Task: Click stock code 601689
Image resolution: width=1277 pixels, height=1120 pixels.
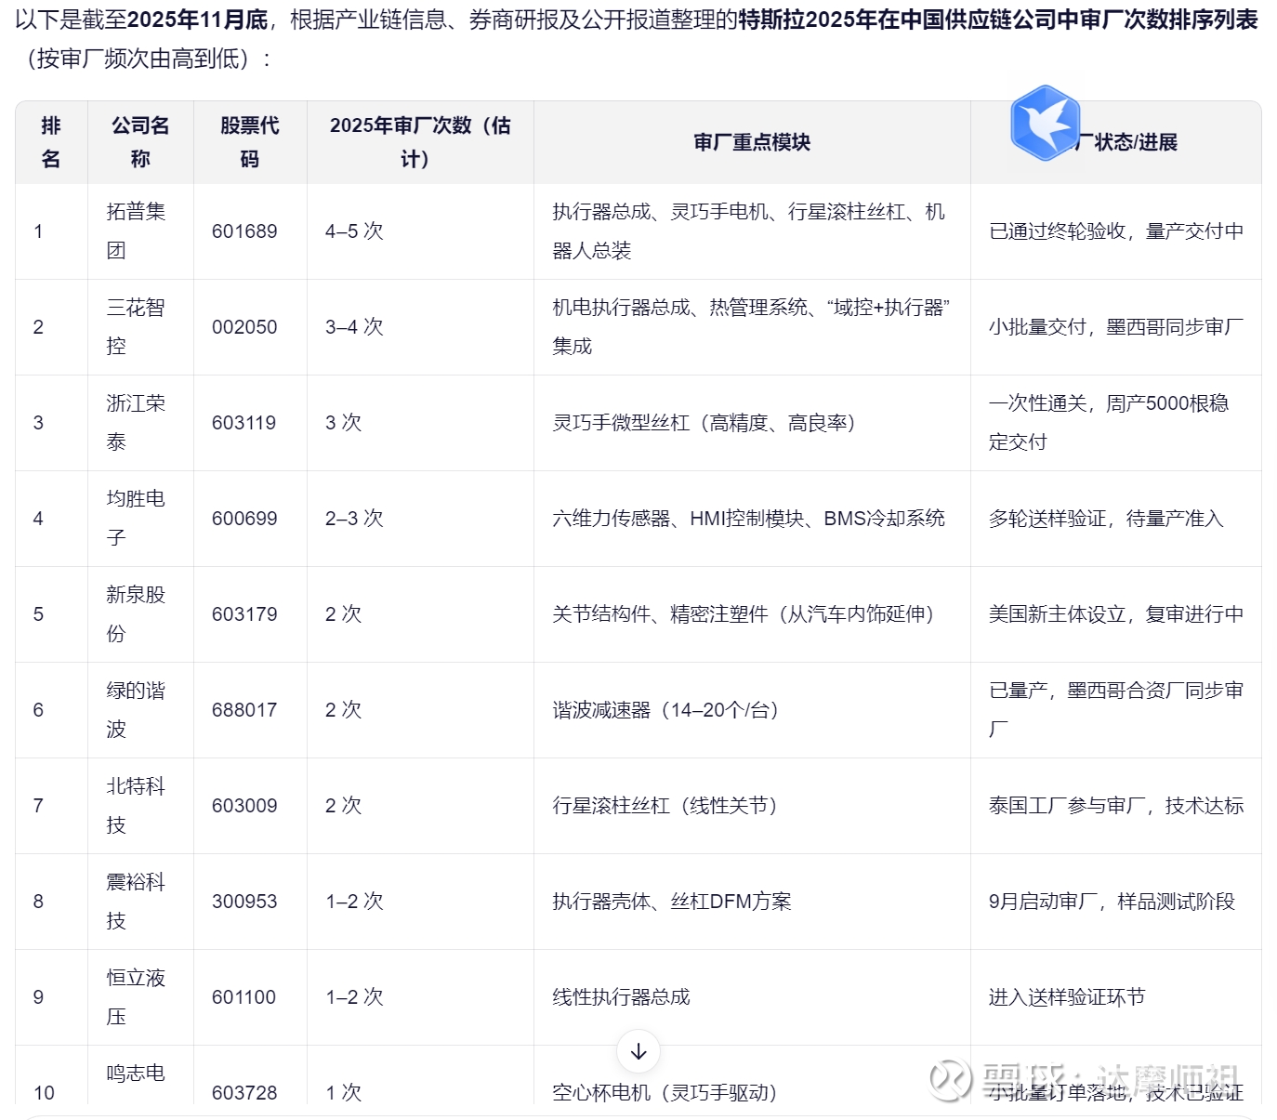Action: coord(244,231)
